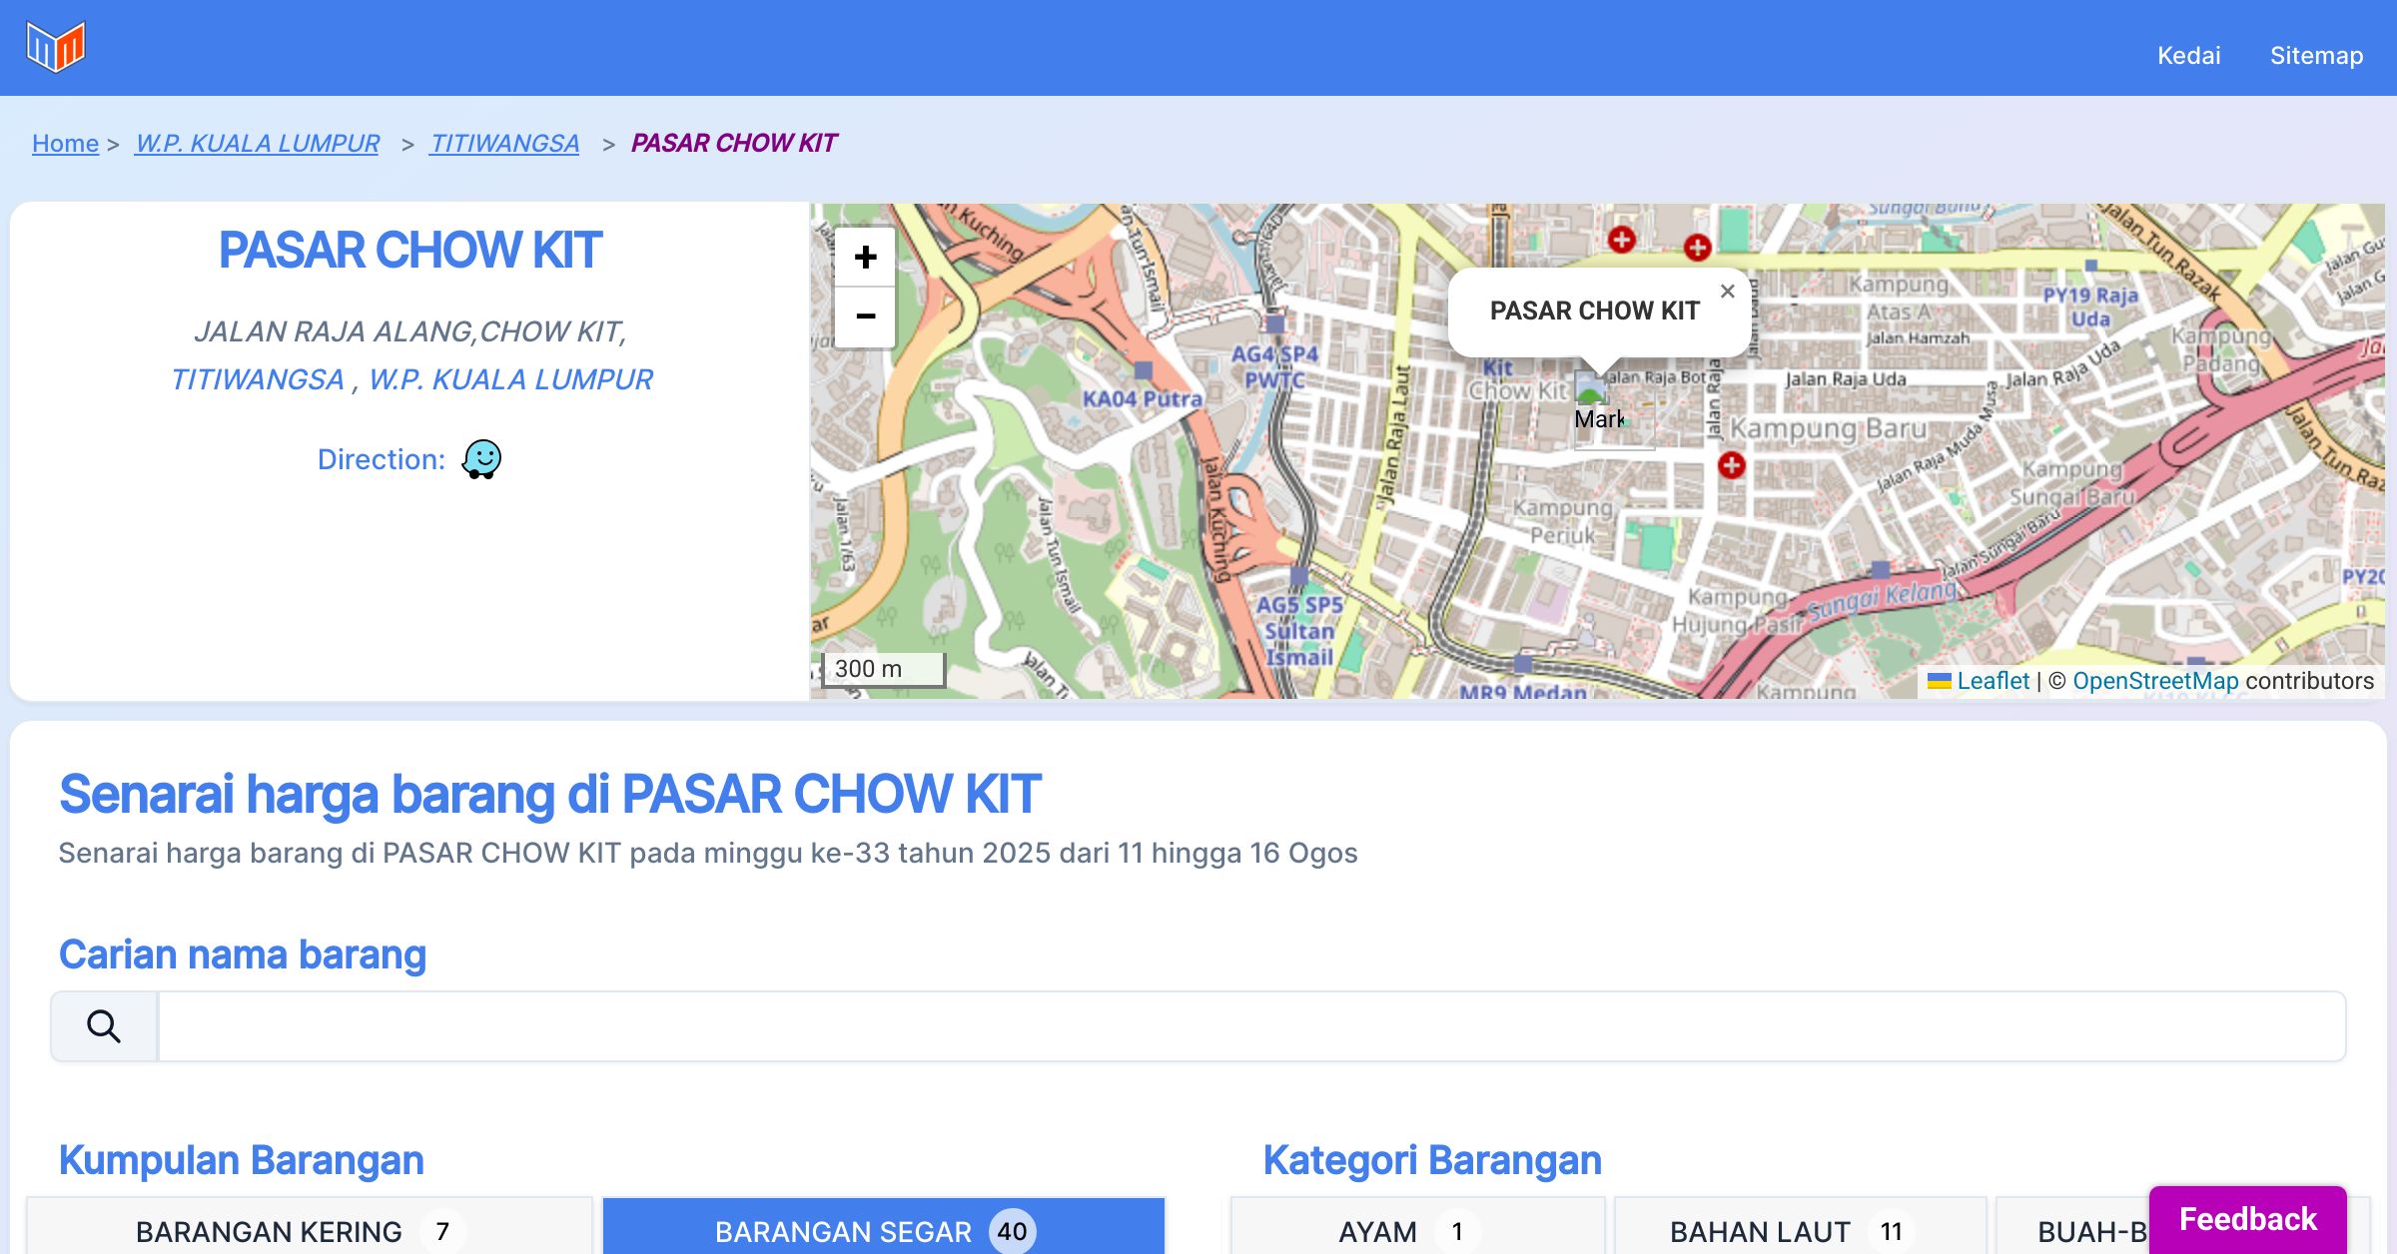Zoom in on the map

[x=865, y=258]
